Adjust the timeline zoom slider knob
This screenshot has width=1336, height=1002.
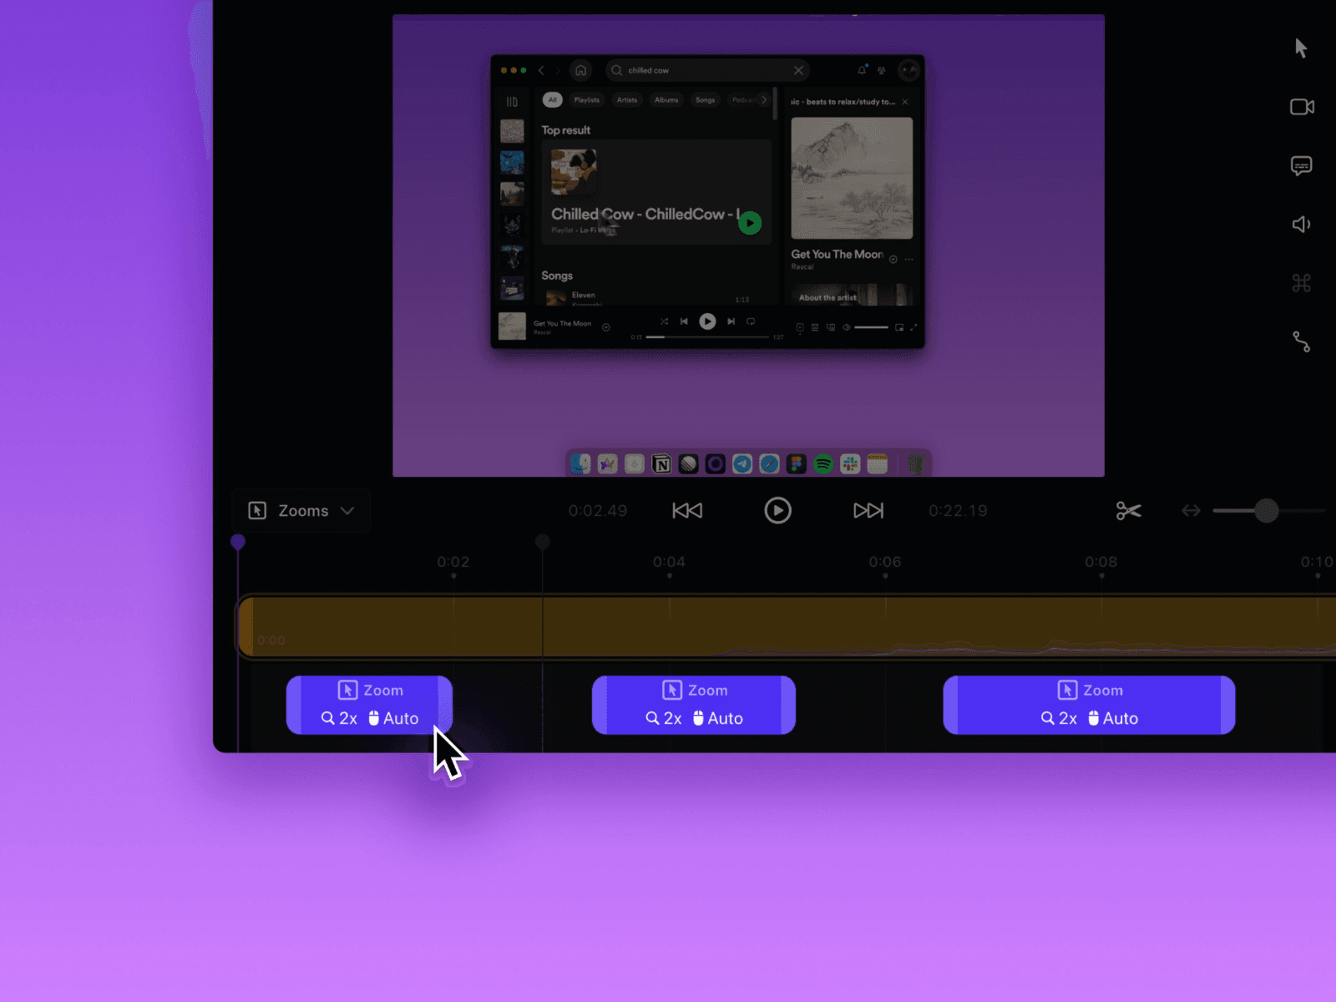(1266, 510)
